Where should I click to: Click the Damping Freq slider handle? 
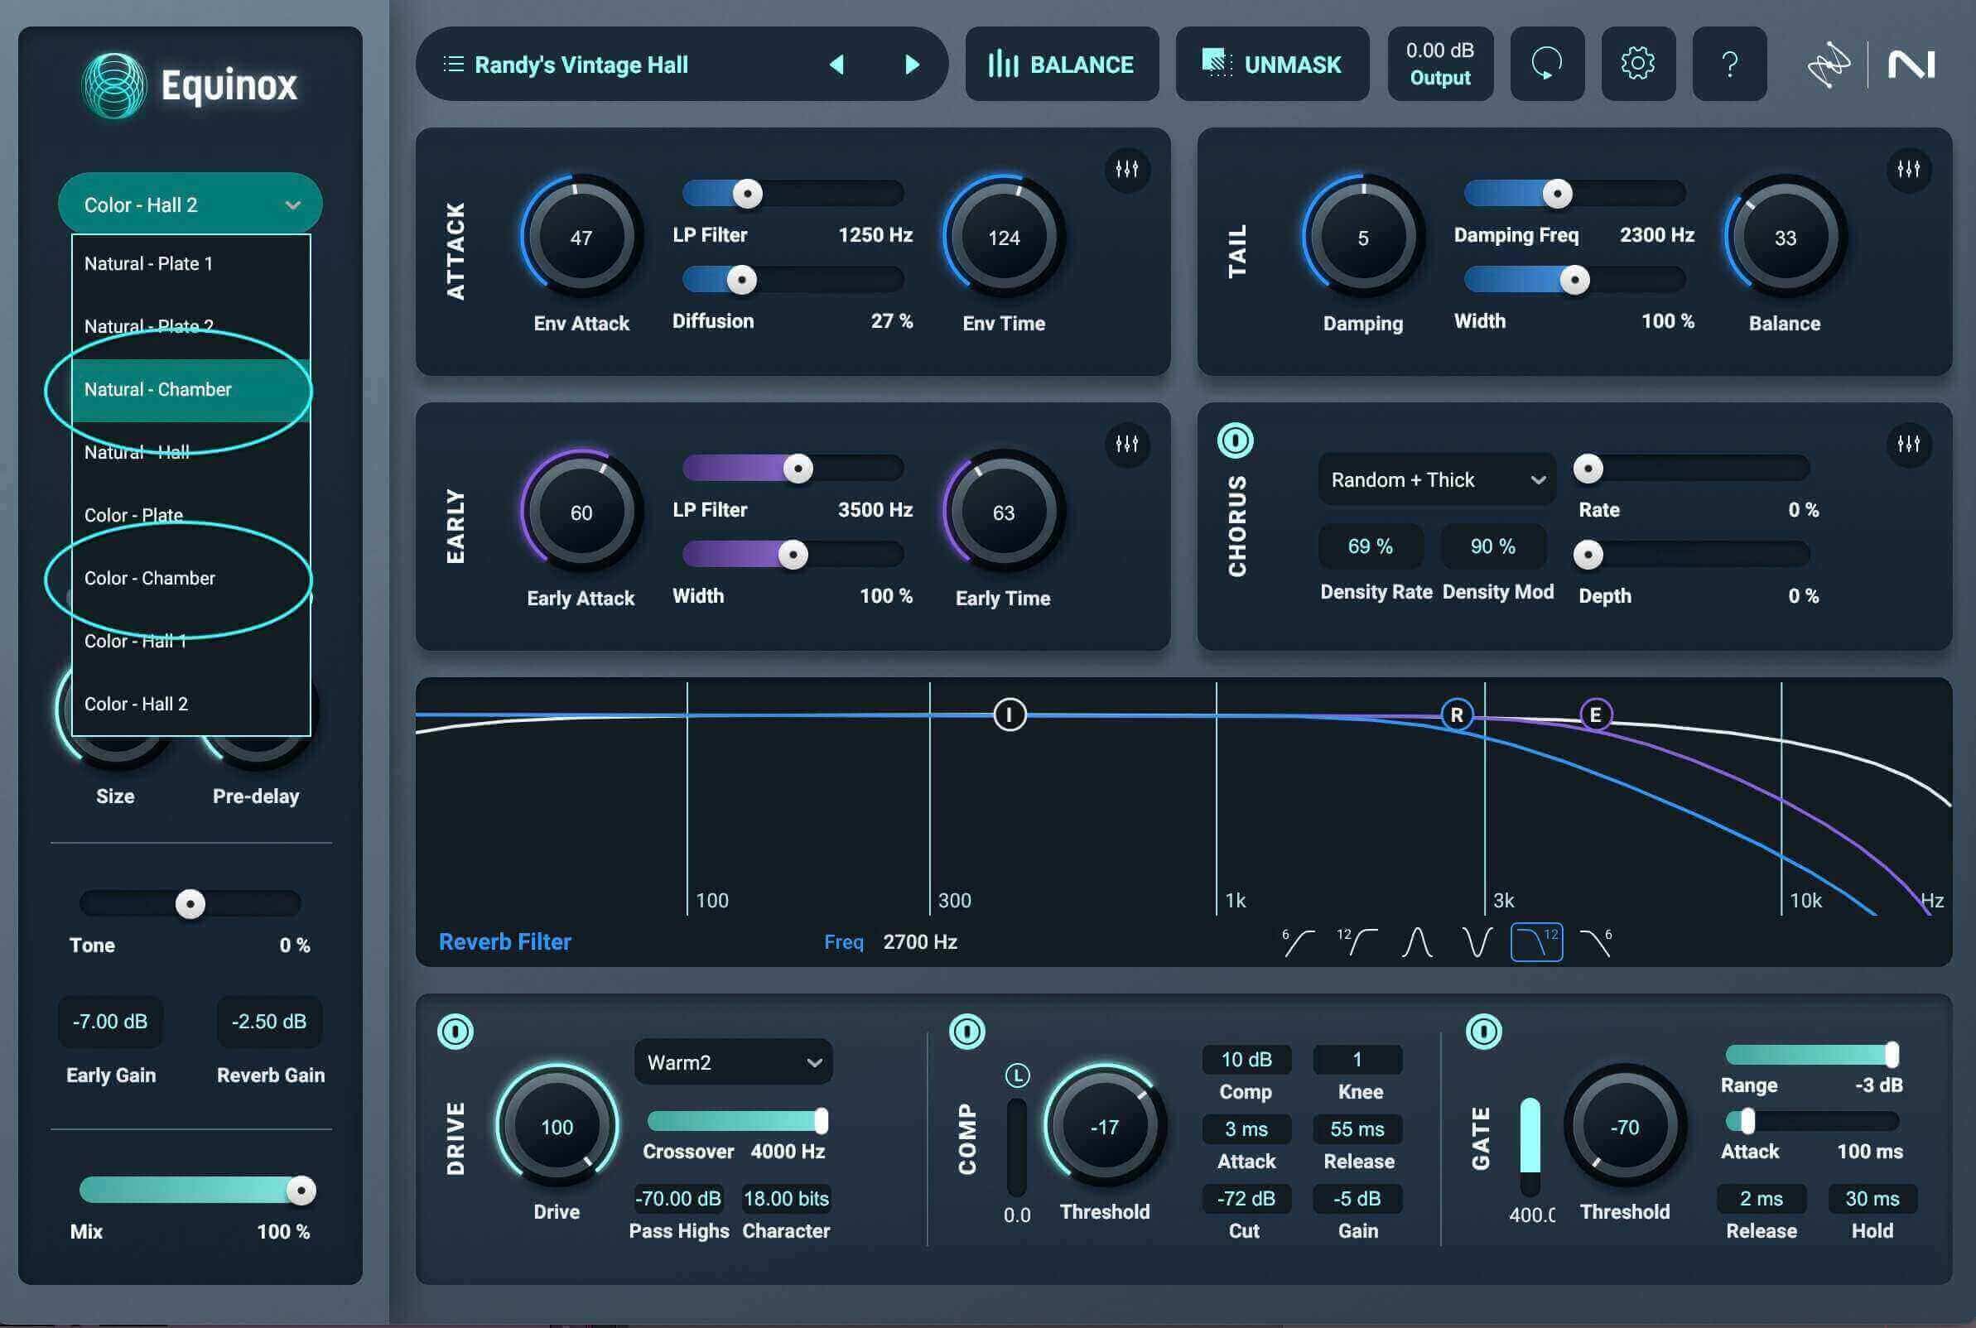1557,194
